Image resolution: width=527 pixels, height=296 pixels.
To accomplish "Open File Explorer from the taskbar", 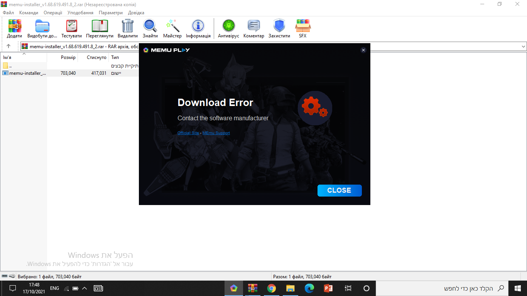I will pos(291,288).
